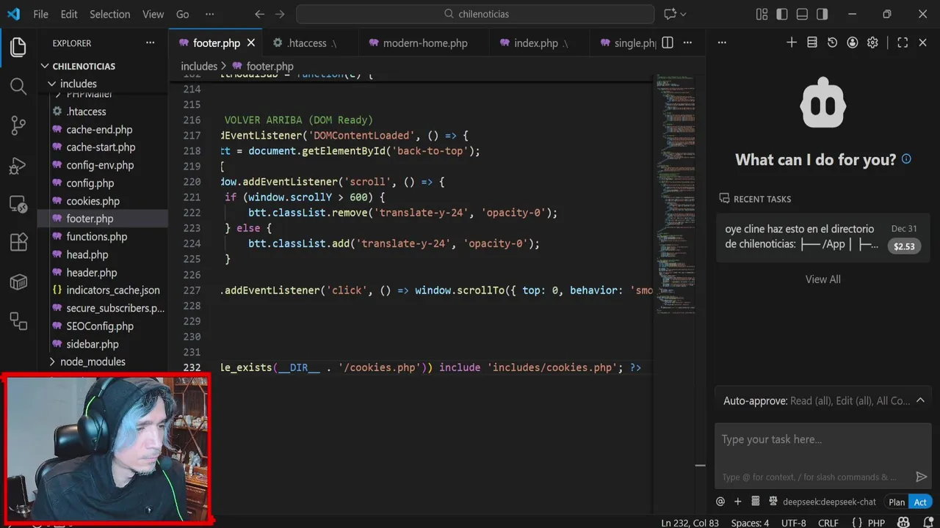Click the cube-shaped icon in activity bar
This screenshot has width=940, height=528.
(x=18, y=282)
